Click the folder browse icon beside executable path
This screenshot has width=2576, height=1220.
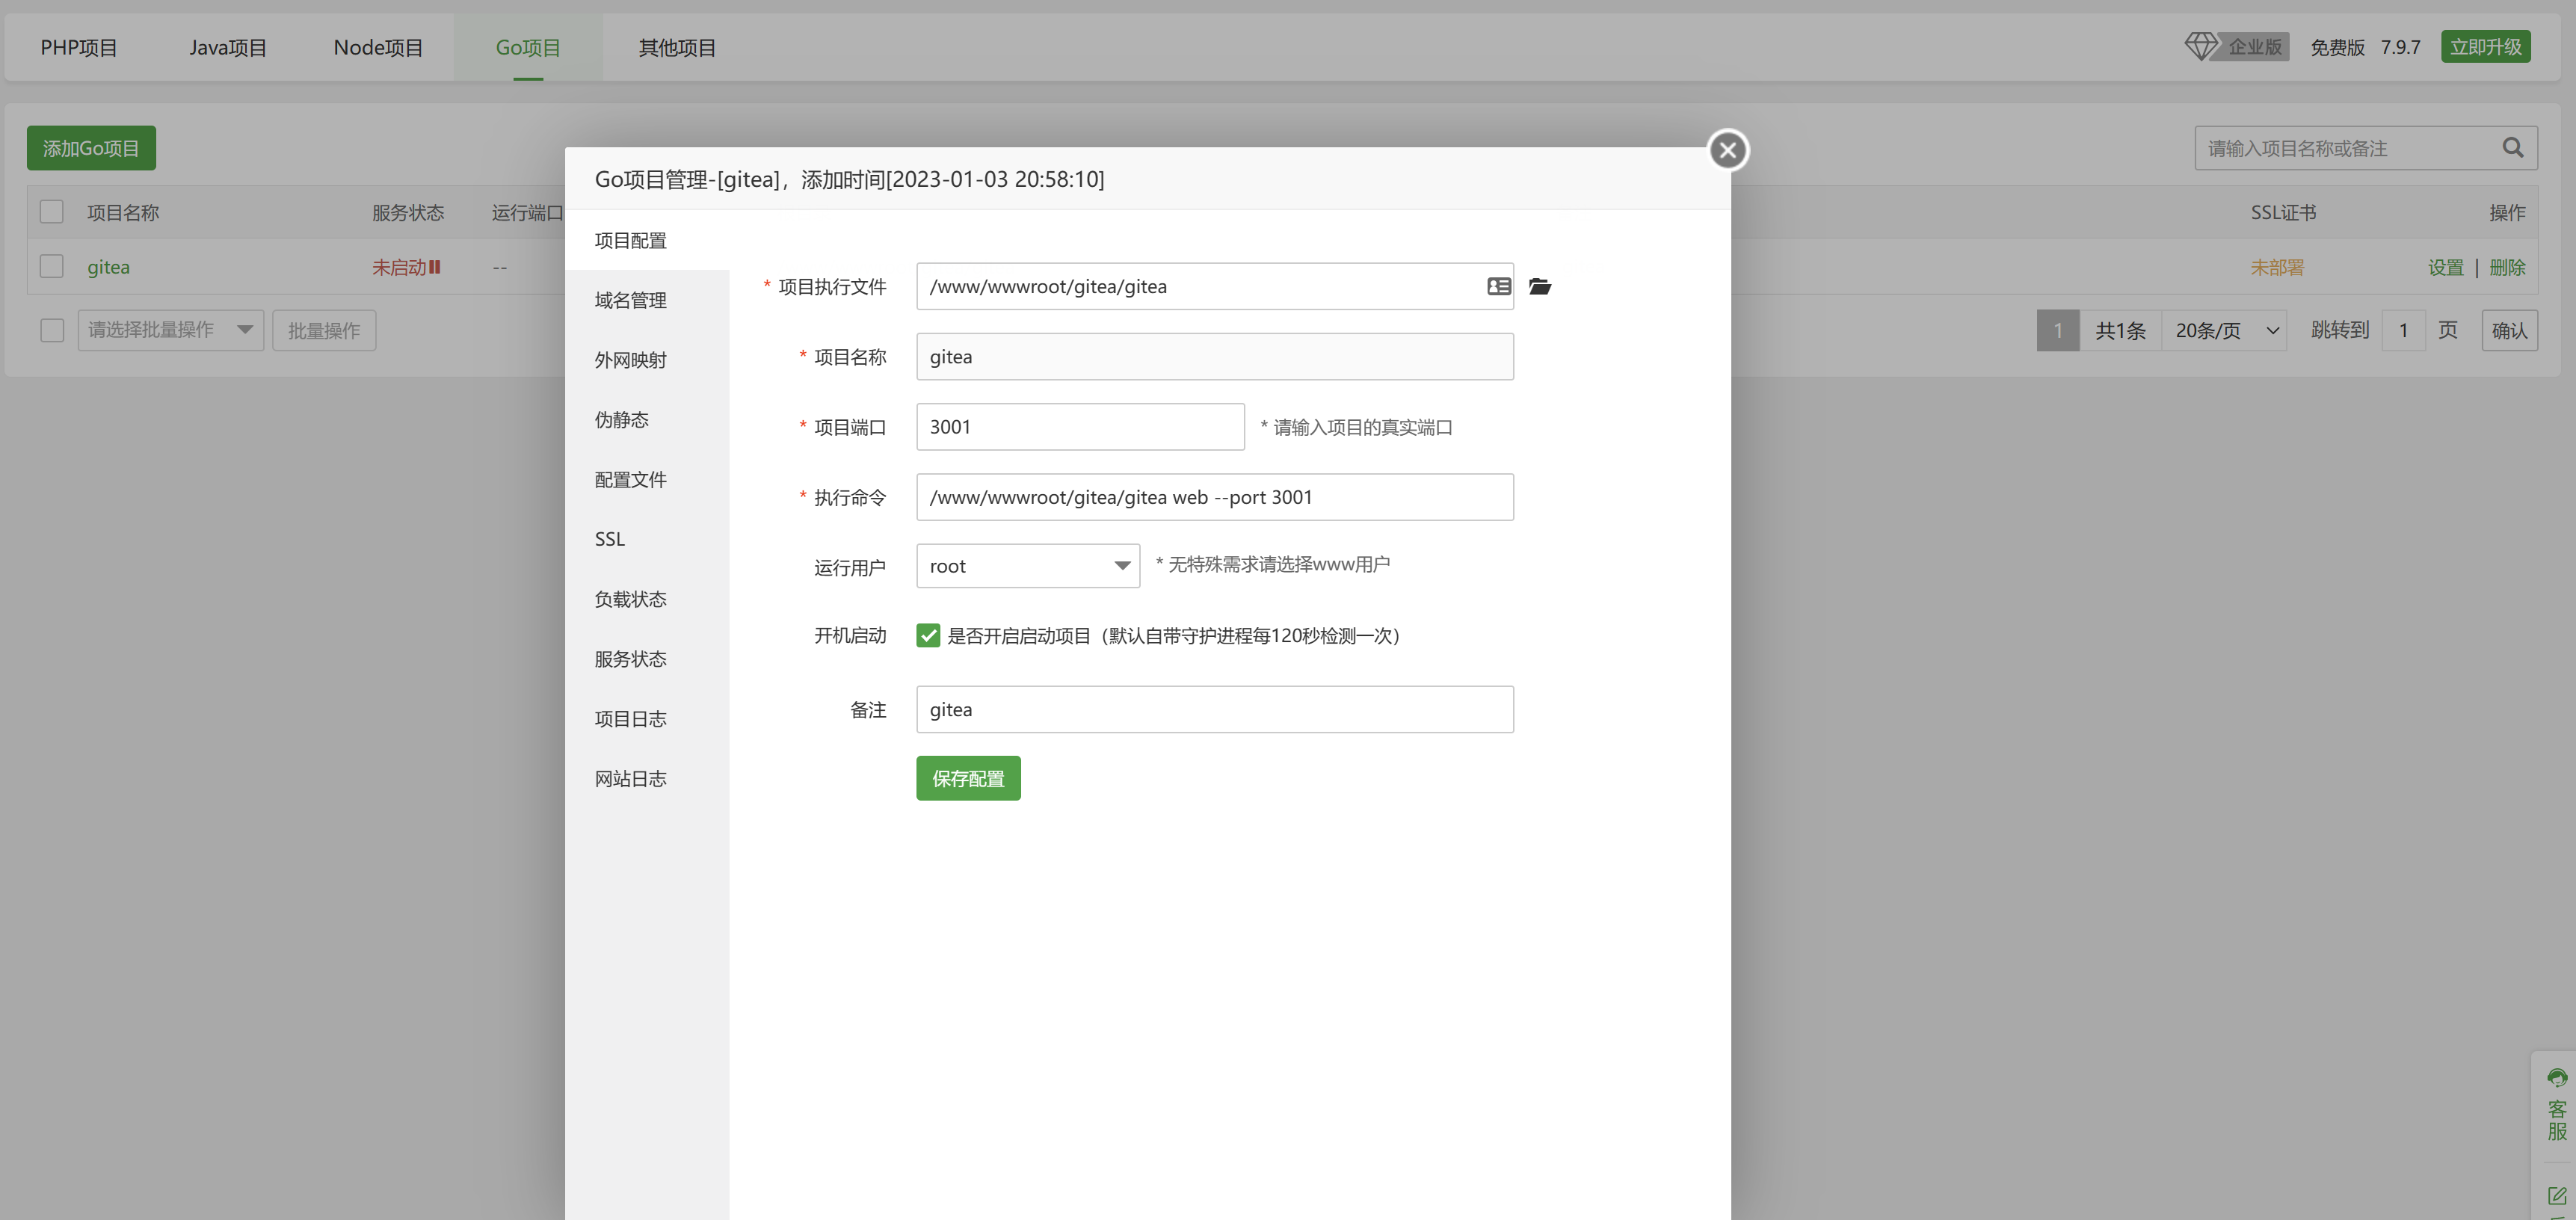pyautogui.click(x=1540, y=287)
